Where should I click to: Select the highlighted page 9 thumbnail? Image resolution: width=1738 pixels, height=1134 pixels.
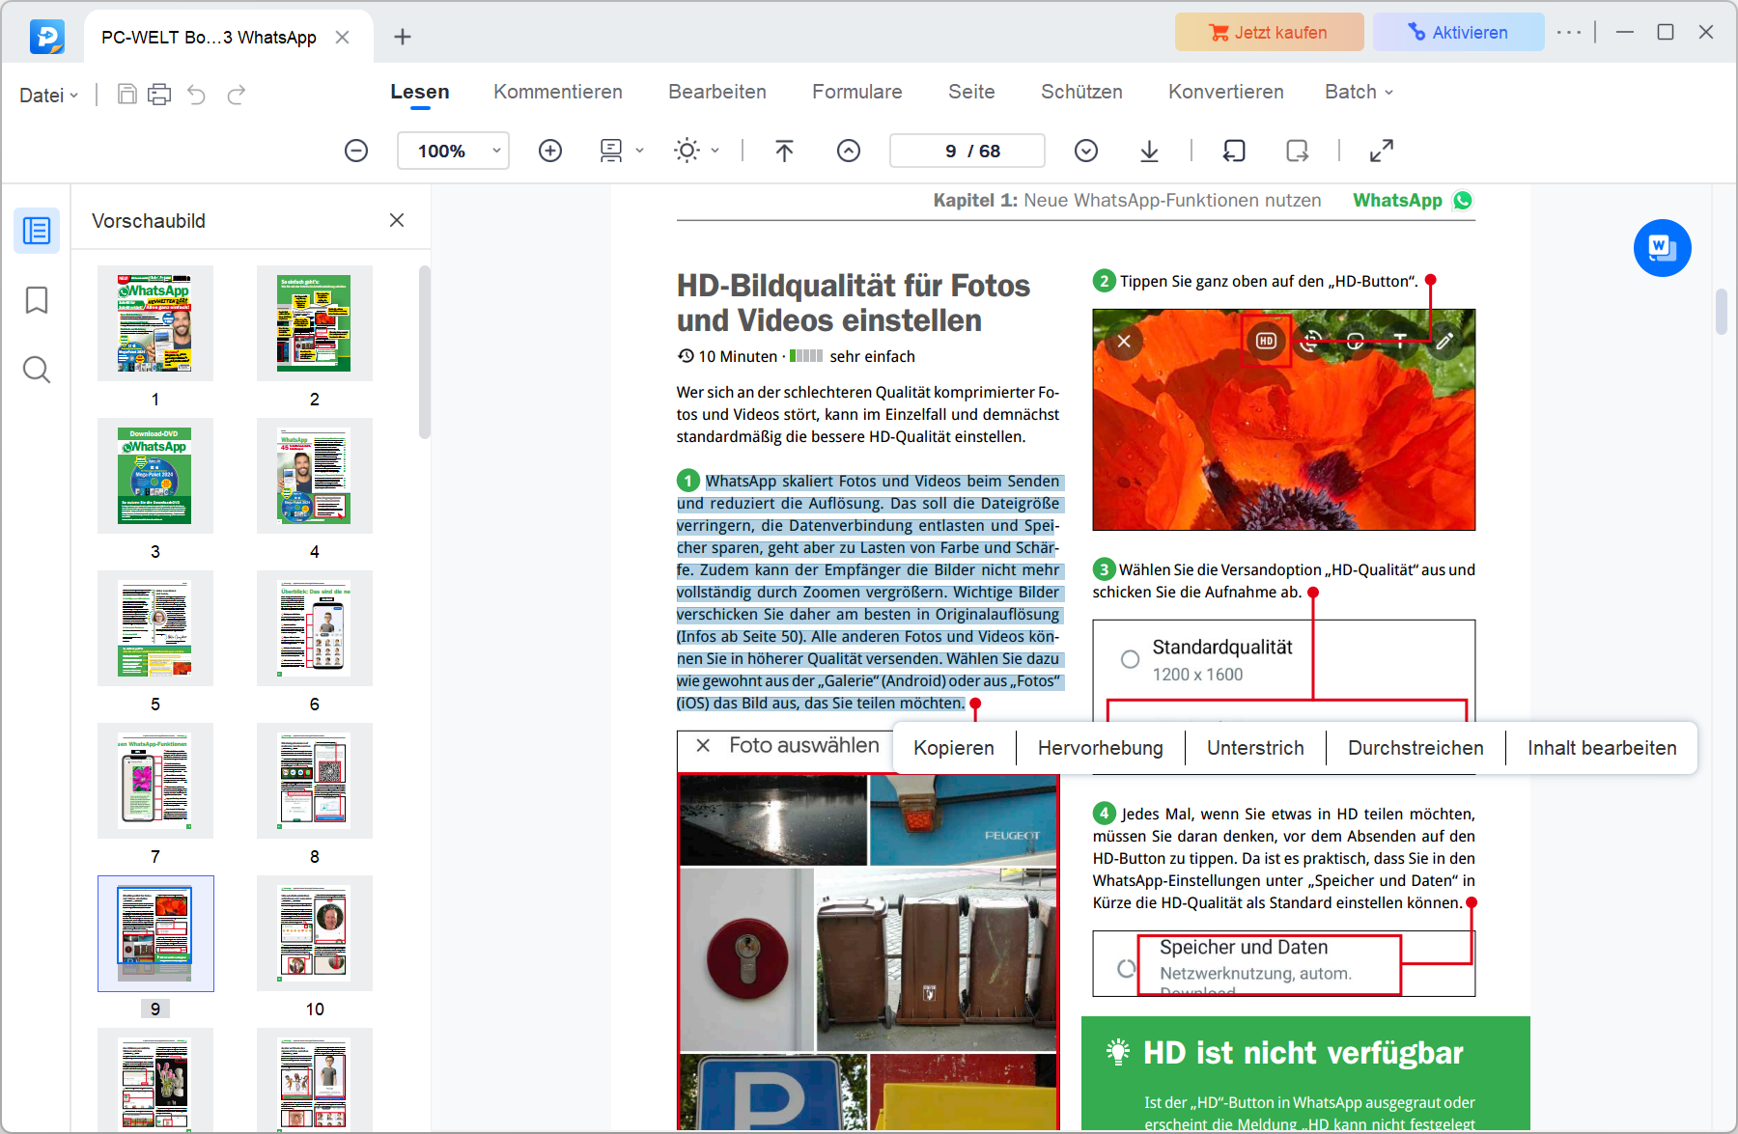[x=155, y=933]
